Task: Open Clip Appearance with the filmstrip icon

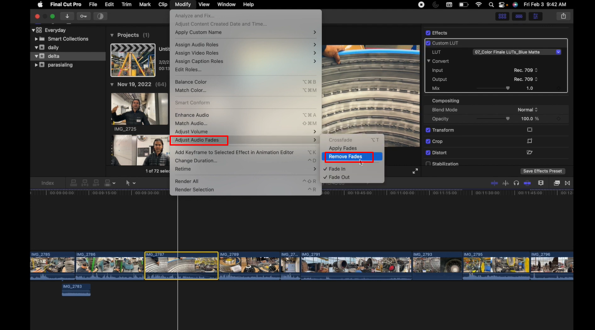Action: pos(541,183)
